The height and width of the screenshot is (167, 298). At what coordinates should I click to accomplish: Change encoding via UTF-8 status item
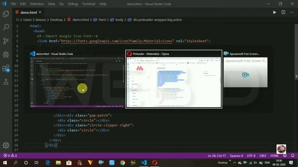[x=251, y=156]
